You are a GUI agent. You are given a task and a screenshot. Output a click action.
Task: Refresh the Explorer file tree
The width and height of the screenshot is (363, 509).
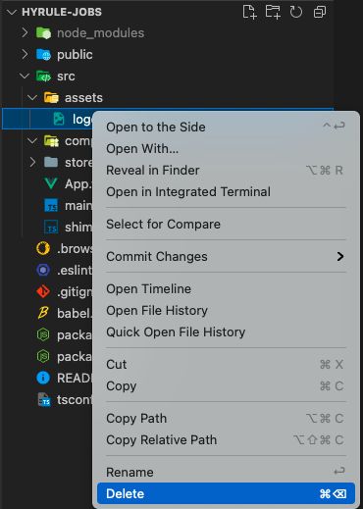[296, 12]
